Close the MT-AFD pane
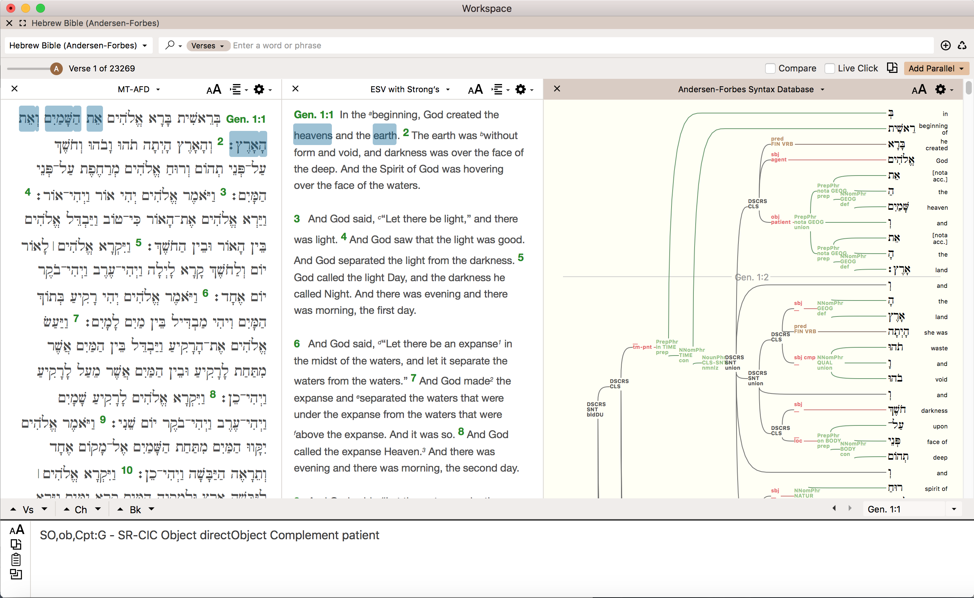Viewport: 974px width, 598px height. coord(14,89)
